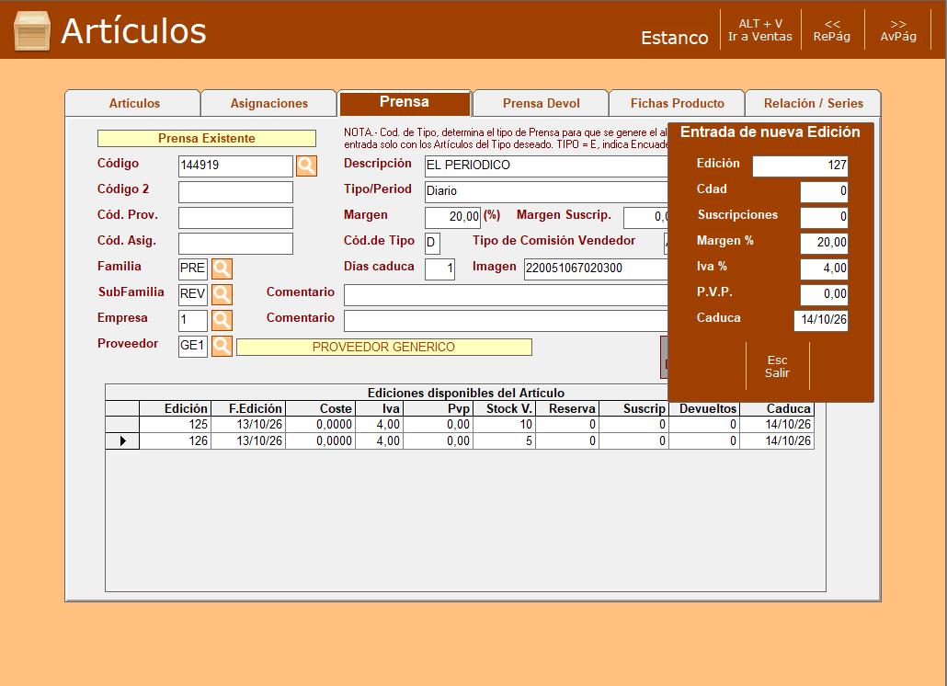The height and width of the screenshot is (686, 947).
Task: Click the Empresa search magnifier icon
Action: [222, 320]
